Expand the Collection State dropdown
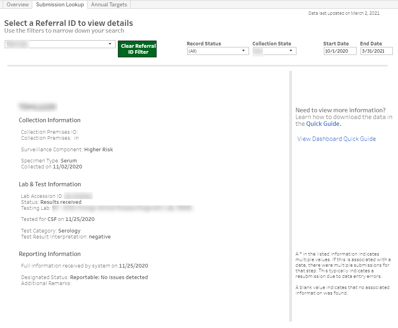The height and width of the screenshot is (328, 398). (274, 51)
